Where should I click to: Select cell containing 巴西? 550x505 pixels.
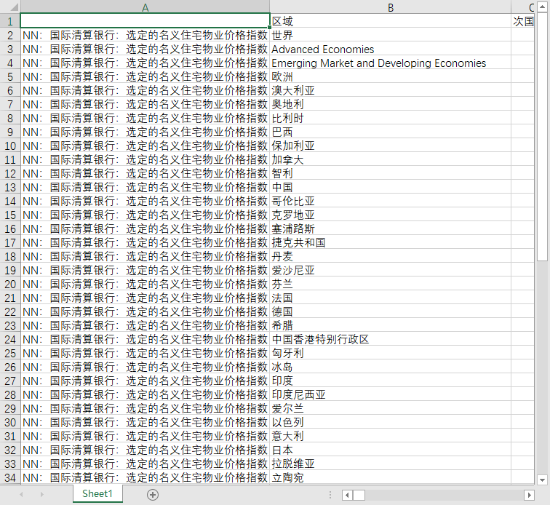[x=391, y=132]
